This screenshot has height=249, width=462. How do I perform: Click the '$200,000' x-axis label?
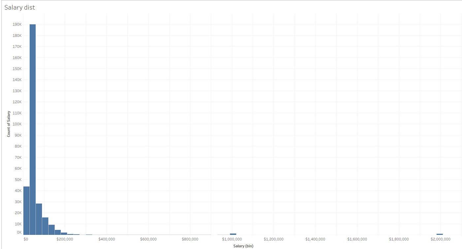point(65,239)
